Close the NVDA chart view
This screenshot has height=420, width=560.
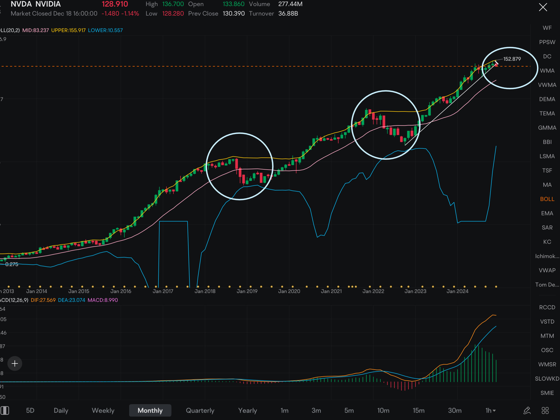[x=543, y=7]
